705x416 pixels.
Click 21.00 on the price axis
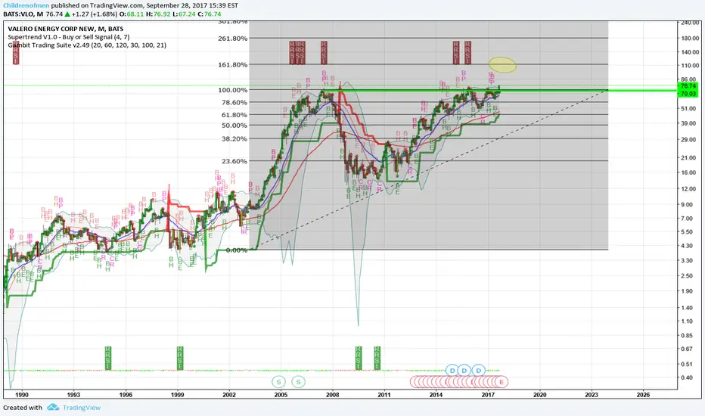tap(688, 158)
